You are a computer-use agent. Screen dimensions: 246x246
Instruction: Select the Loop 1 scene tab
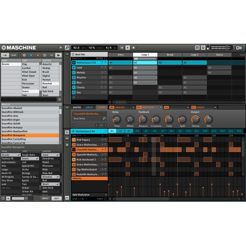(x=145, y=55)
